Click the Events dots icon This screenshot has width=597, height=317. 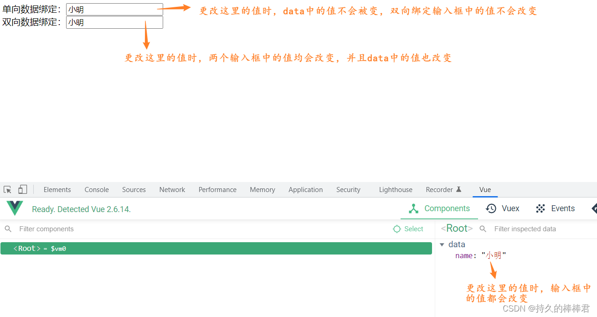point(540,208)
